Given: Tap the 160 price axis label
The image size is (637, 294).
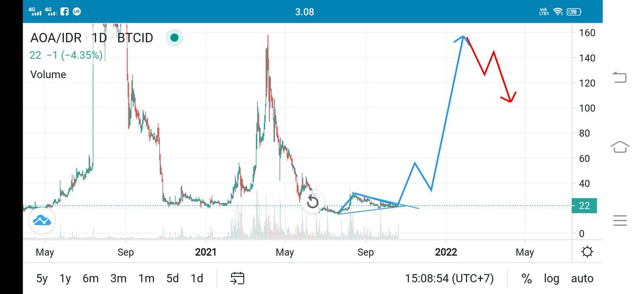Looking at the screenshot, I should [587, 33].
